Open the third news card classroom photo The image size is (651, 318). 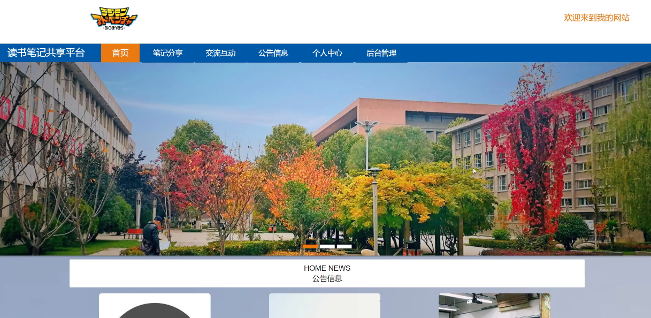[494, 306]
